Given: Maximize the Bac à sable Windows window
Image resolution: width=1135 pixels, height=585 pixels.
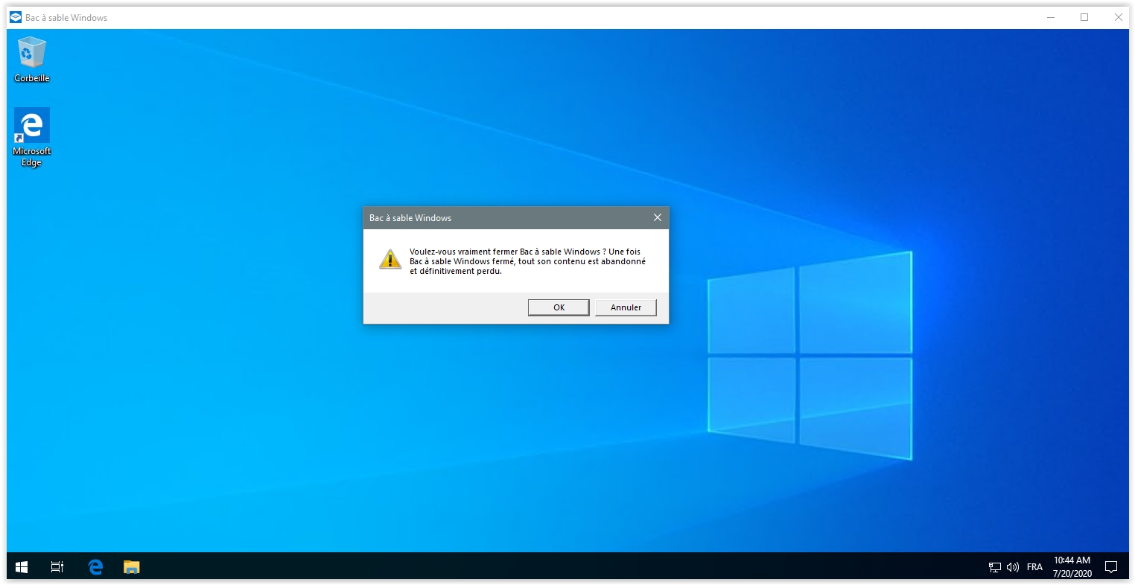Looking at the screenshot, I should click(1084, 17).
